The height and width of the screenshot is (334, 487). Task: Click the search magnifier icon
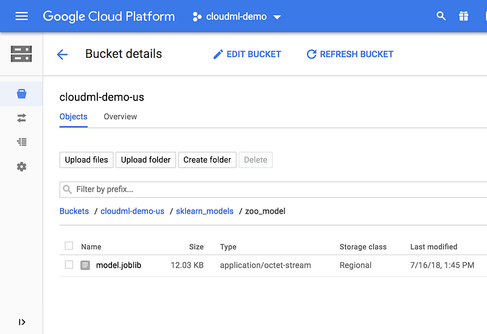(x=441, y=16)
